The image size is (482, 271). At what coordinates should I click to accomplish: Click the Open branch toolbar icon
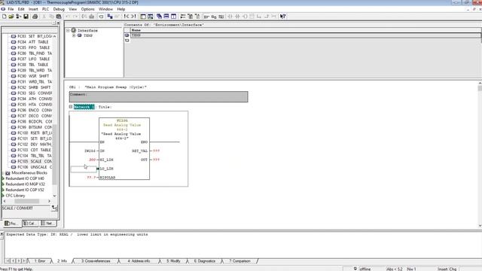point(259,17)
